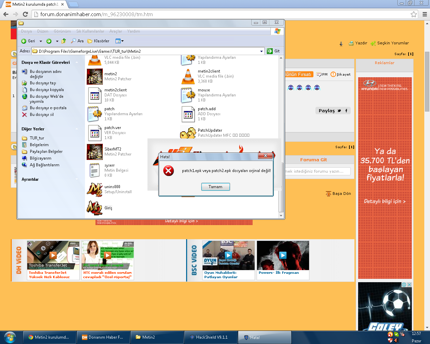Click Seçkin Yorumlar on forum page
The height and width of the screenshot is (344, 430).
click(390, 43)
